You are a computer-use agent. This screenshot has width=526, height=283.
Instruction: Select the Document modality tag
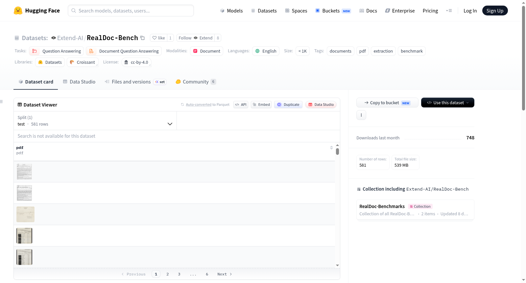[x=206, y=51]
